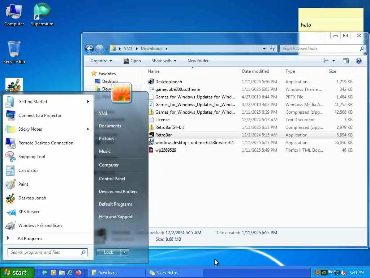The image size is (370, 278).
Task: Click the Desktop Jonah icon in Start menu
Action: (x=10, y=198)
